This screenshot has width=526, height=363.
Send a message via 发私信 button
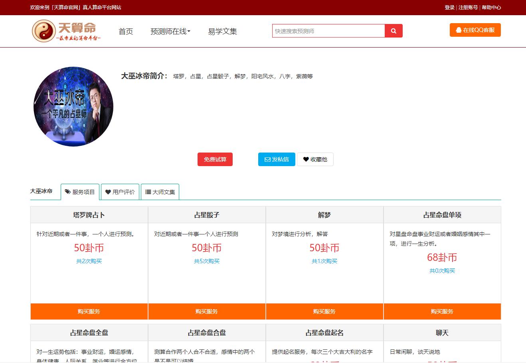click(x=277, y=159)
